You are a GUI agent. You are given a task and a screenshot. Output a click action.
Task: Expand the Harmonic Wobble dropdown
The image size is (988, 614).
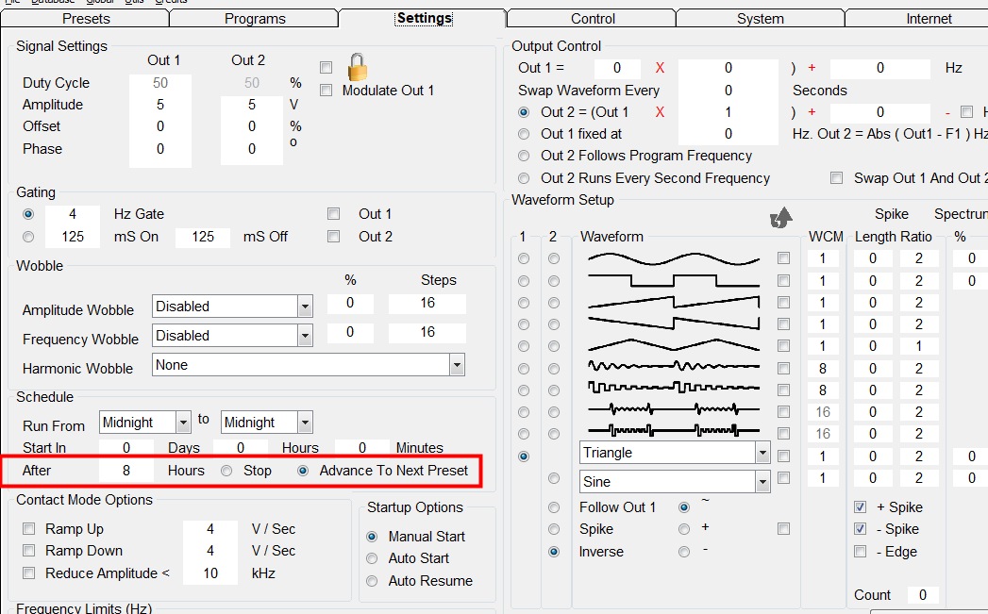click(x=457, y=365)
